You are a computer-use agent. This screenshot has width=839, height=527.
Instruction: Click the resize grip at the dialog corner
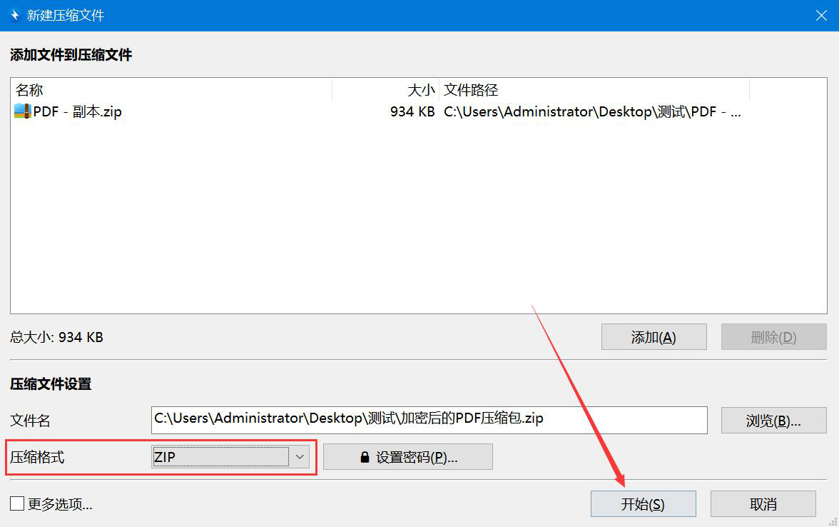point(833,521)
